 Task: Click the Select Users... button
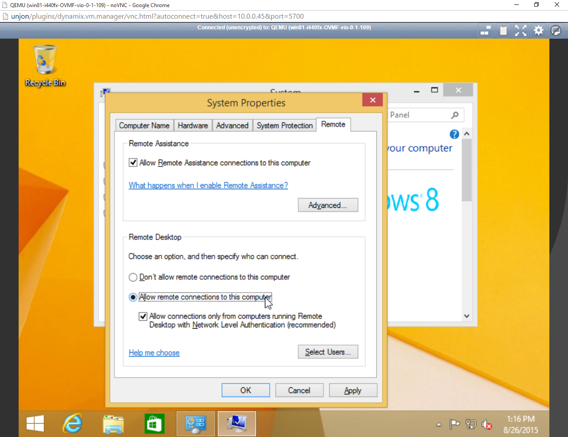pyautogui.click(x=327, y=352)
